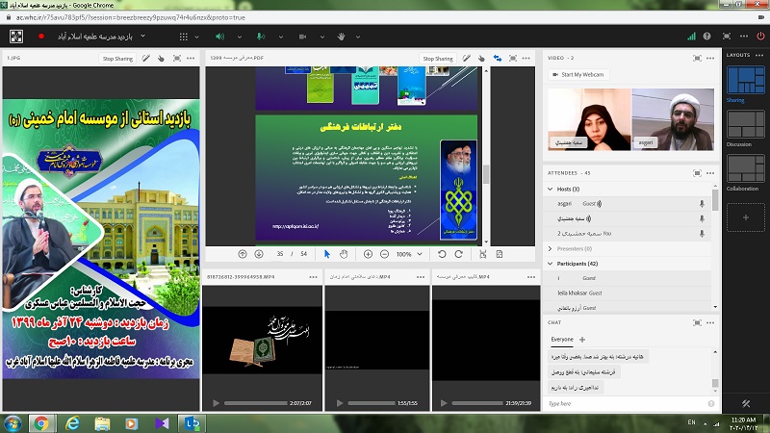Click Start My Webcam button

point(577,74)
